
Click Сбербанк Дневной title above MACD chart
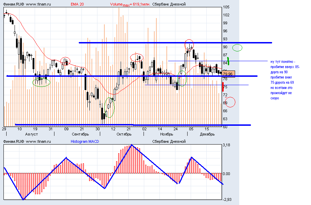[169, 141]
